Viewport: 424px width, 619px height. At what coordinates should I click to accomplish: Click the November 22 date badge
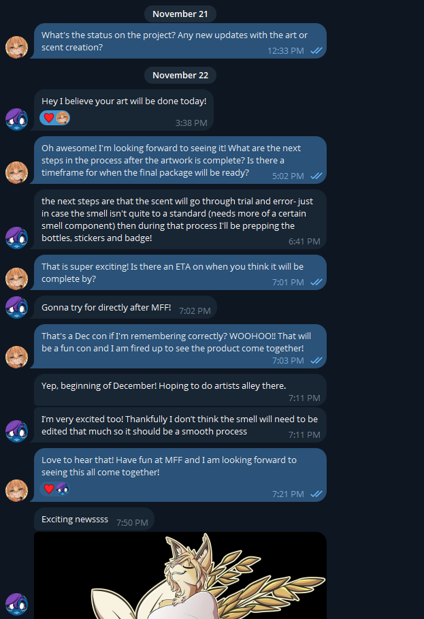click(180, 75)
